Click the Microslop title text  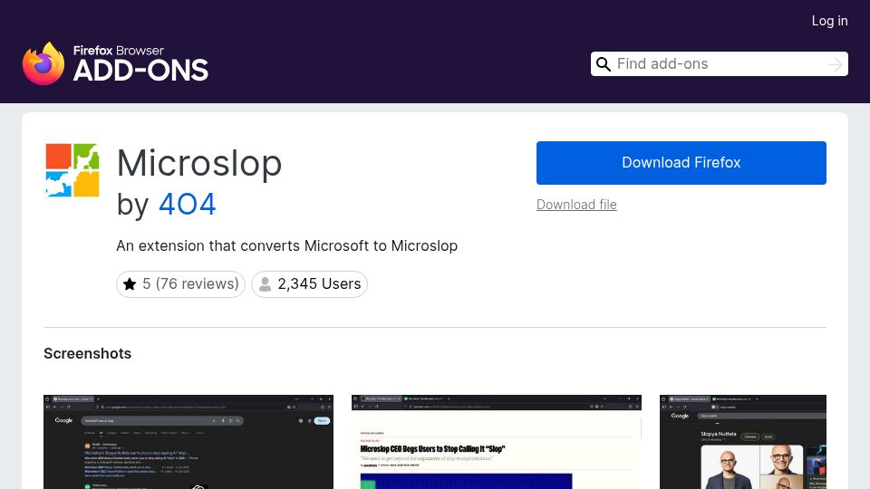[x=199, y=163]
